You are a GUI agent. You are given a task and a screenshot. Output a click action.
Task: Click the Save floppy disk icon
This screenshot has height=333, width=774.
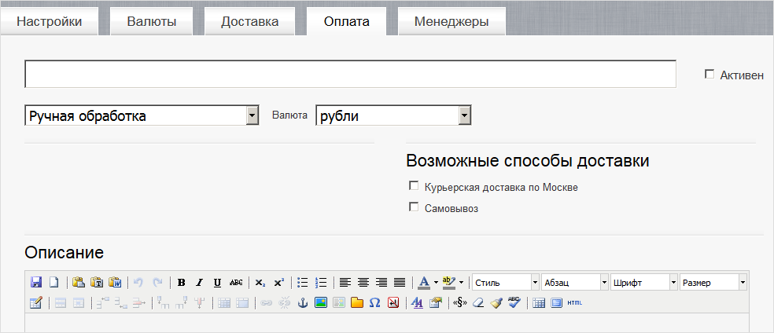36,282
